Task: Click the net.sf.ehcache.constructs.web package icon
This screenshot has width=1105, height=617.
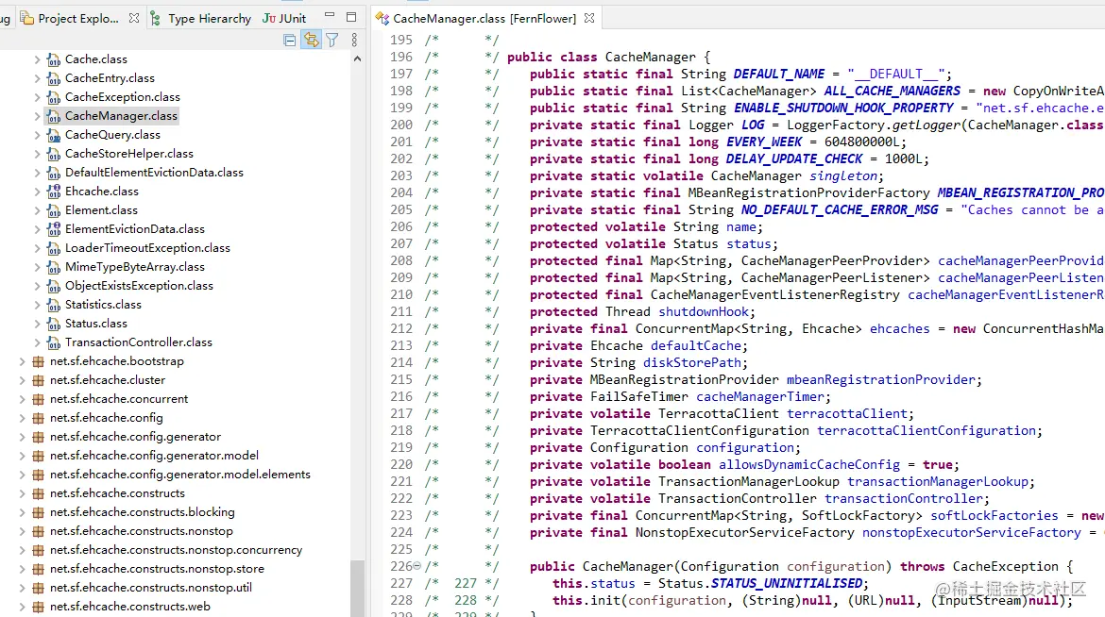Action: point(38,607)
